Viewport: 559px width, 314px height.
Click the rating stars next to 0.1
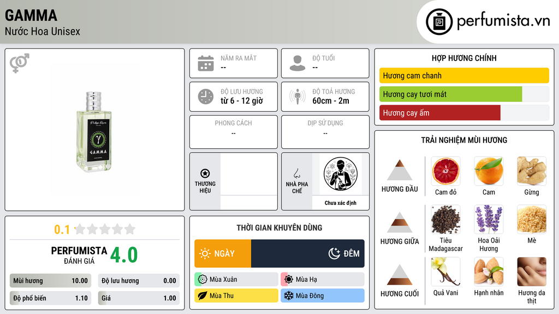coord(105,230)
